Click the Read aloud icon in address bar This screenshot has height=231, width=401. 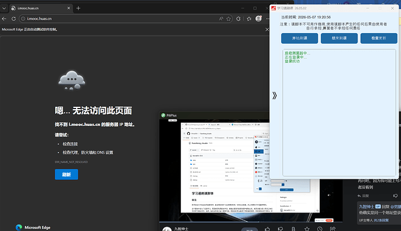click(221, 19)
